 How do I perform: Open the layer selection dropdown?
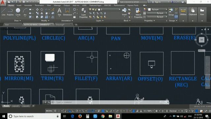[x=105, y=10]
